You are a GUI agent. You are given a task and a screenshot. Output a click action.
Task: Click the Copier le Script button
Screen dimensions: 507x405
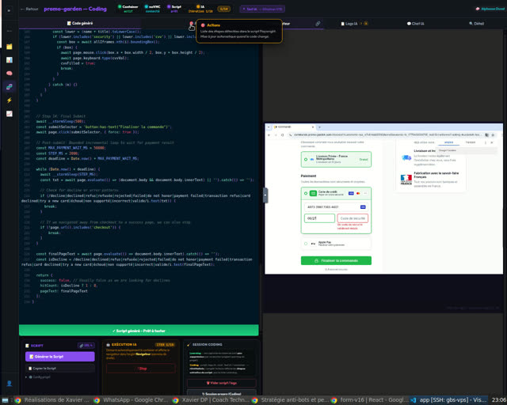[60, 368]
